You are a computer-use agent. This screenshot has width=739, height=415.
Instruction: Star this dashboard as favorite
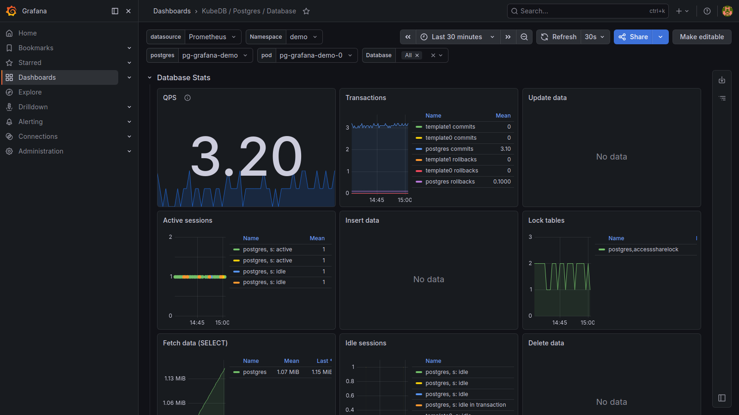pos(306,11)
